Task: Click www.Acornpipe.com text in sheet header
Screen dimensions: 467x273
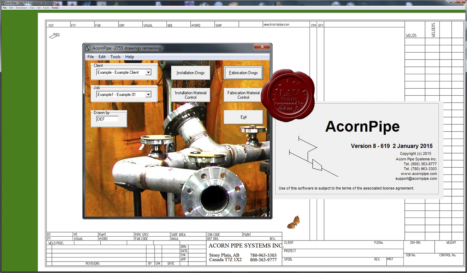Action: click(x=276, y=25)
